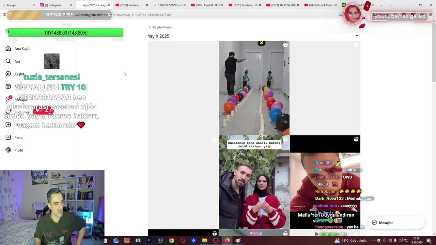Open the tab list dropdown arrow
Image resolution: width=436 pixels, height=245 pixels.
(391, 5)
